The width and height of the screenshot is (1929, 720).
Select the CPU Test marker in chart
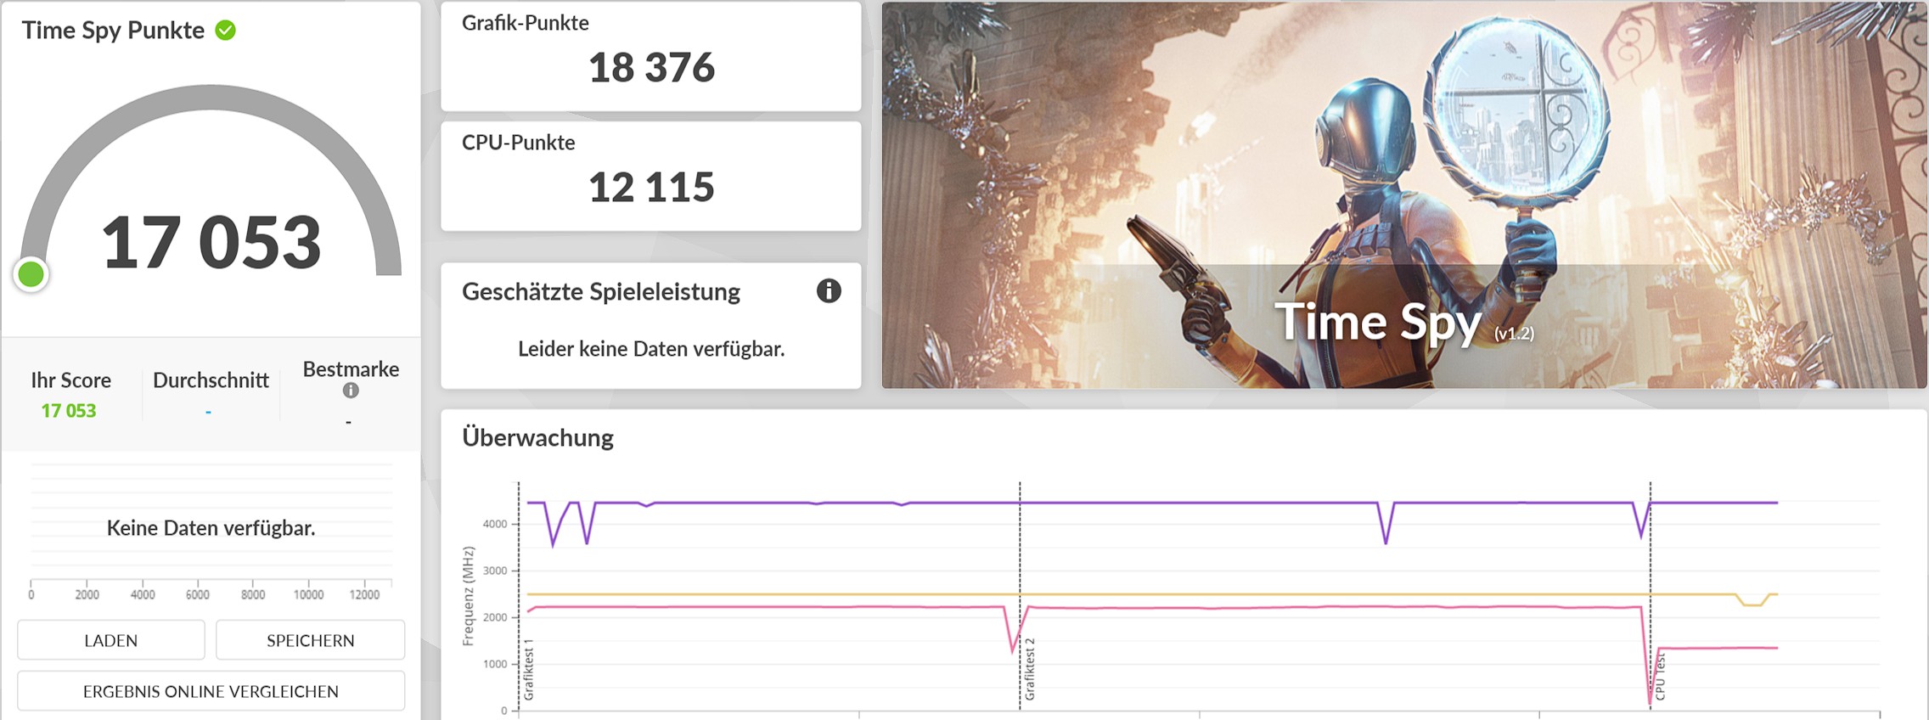click(x=1660, y=677)
